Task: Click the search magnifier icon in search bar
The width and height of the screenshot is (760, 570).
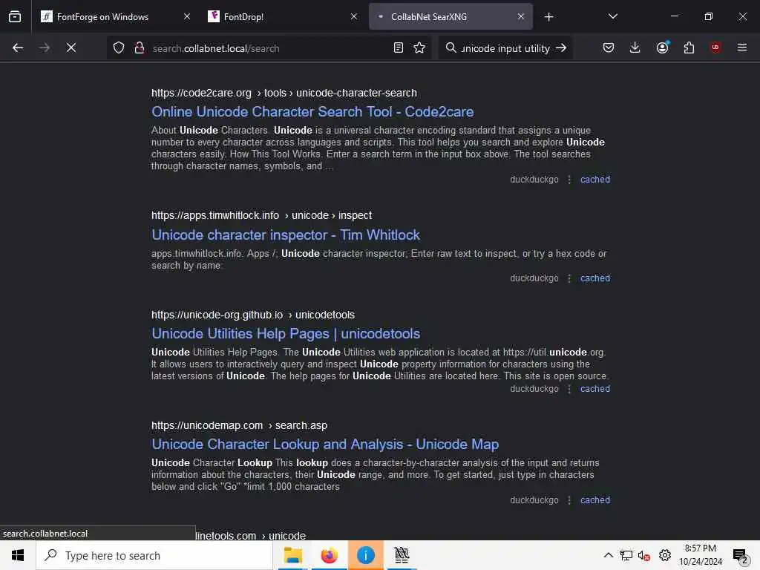Action: 451,47
